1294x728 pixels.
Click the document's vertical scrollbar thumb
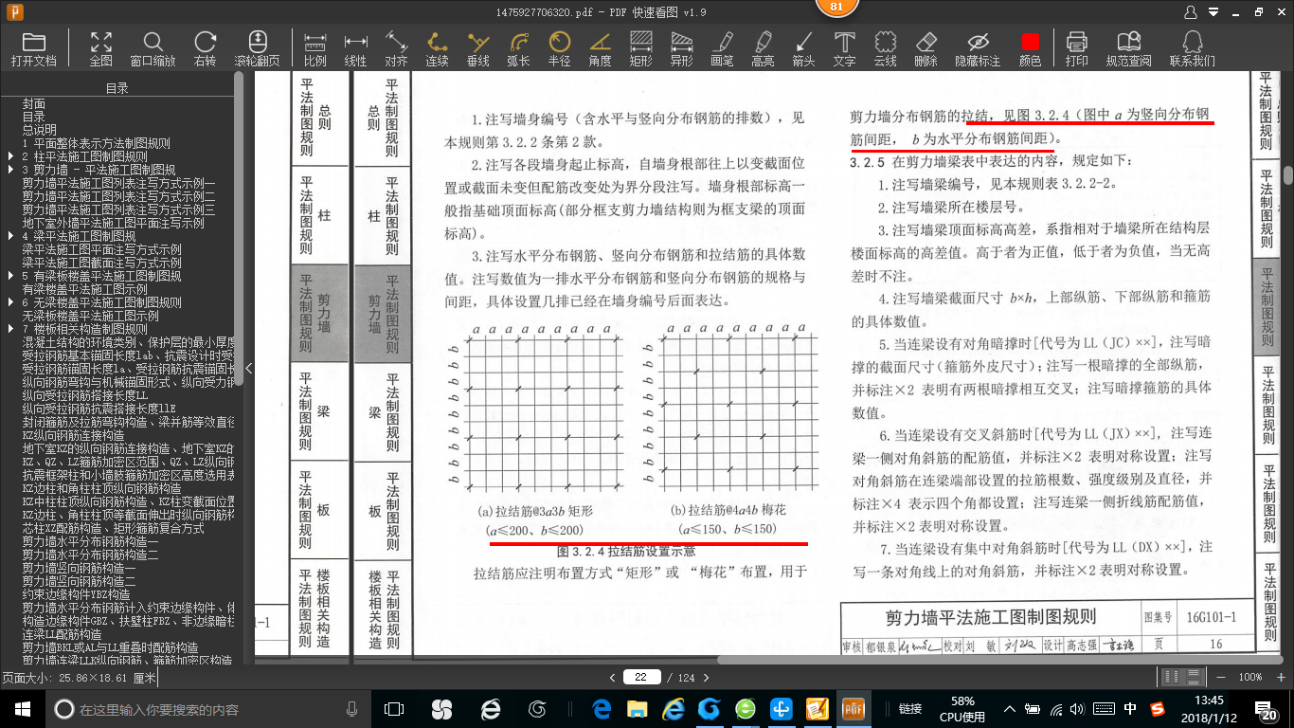point(1288,175)
